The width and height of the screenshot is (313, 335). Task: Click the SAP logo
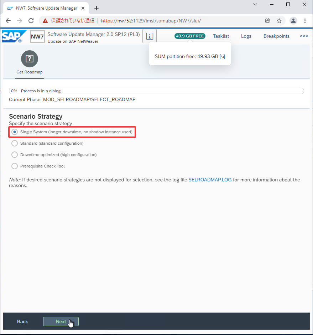tap(14, 36)
